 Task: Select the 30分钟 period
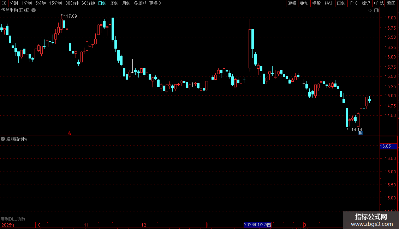coord(72,3)
